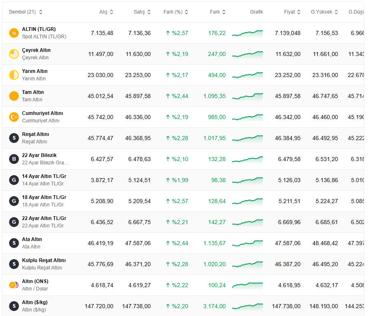Open the Ata Altın symbol link

pos(32,239)
